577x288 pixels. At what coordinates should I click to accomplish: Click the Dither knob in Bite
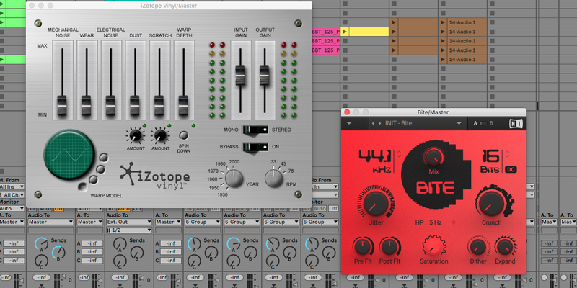pyautogui.click(x=478, y=246)
